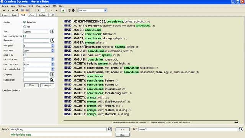Select grade 1 toolbar button
The height and width of the screenshot is (138, 245).
click(43, 10)
